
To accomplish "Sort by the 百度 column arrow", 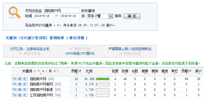I will (x=115, y=74).
